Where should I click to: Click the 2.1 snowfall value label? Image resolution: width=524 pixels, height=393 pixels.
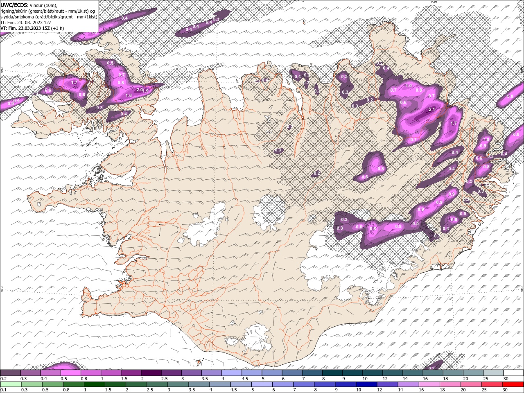[431, 110]
